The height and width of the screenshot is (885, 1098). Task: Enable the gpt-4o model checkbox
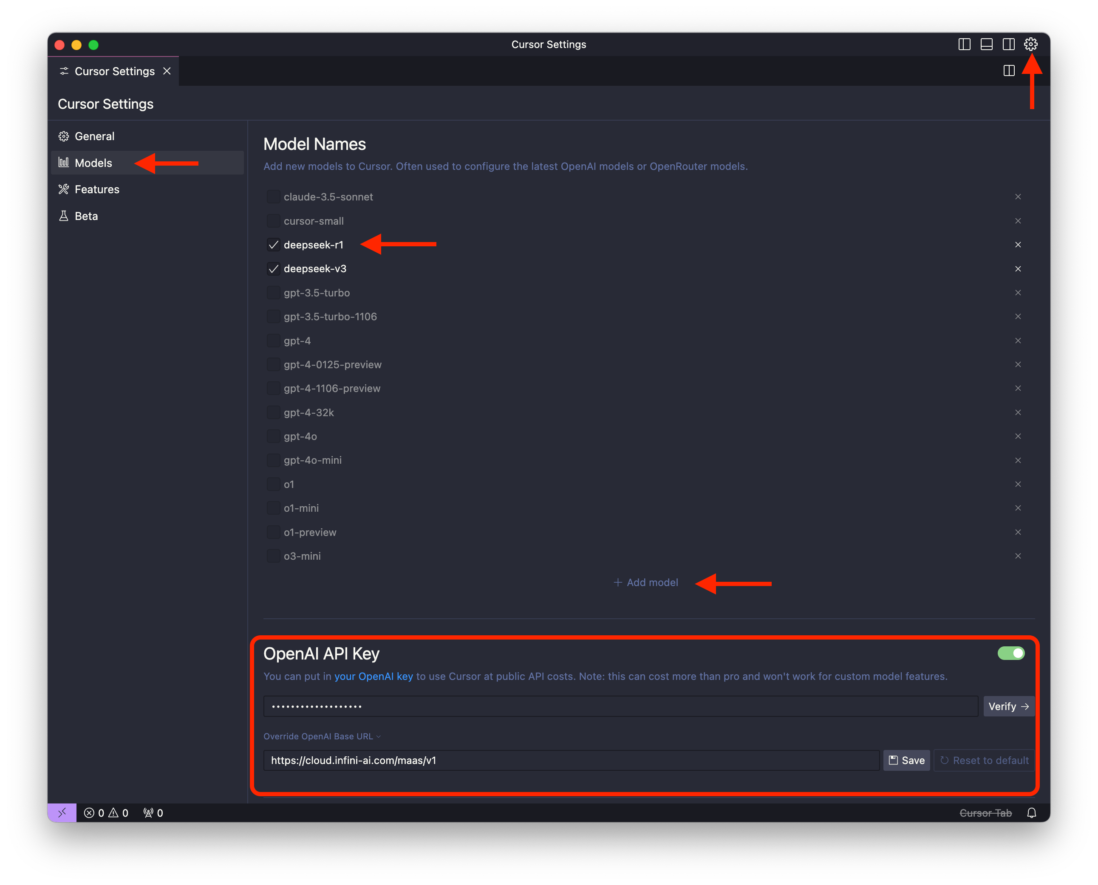[x=273, y=437]
